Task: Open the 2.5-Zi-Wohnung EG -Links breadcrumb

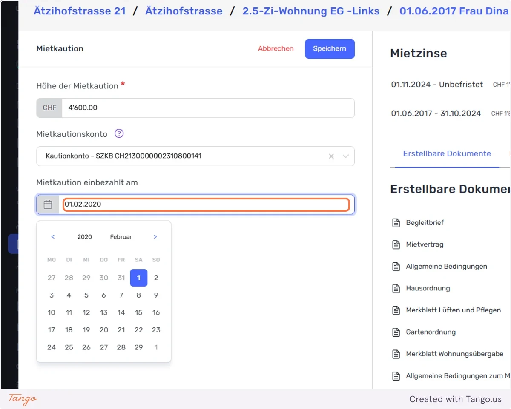Action: pos(311,11)
